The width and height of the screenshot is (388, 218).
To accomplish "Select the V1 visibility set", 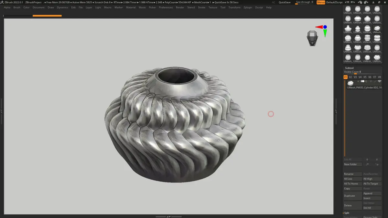I will tap(345, 77).
